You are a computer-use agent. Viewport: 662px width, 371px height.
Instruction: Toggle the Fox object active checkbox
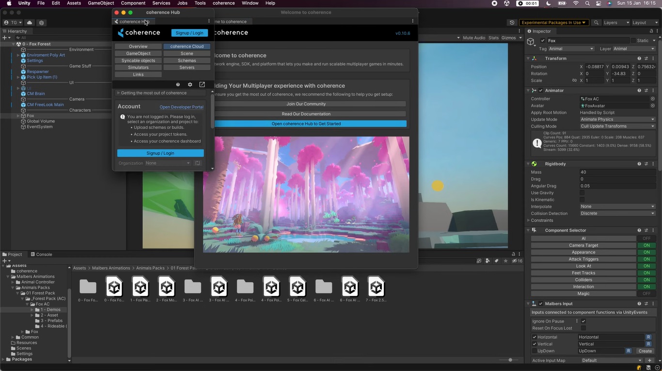tap(543, 41)
